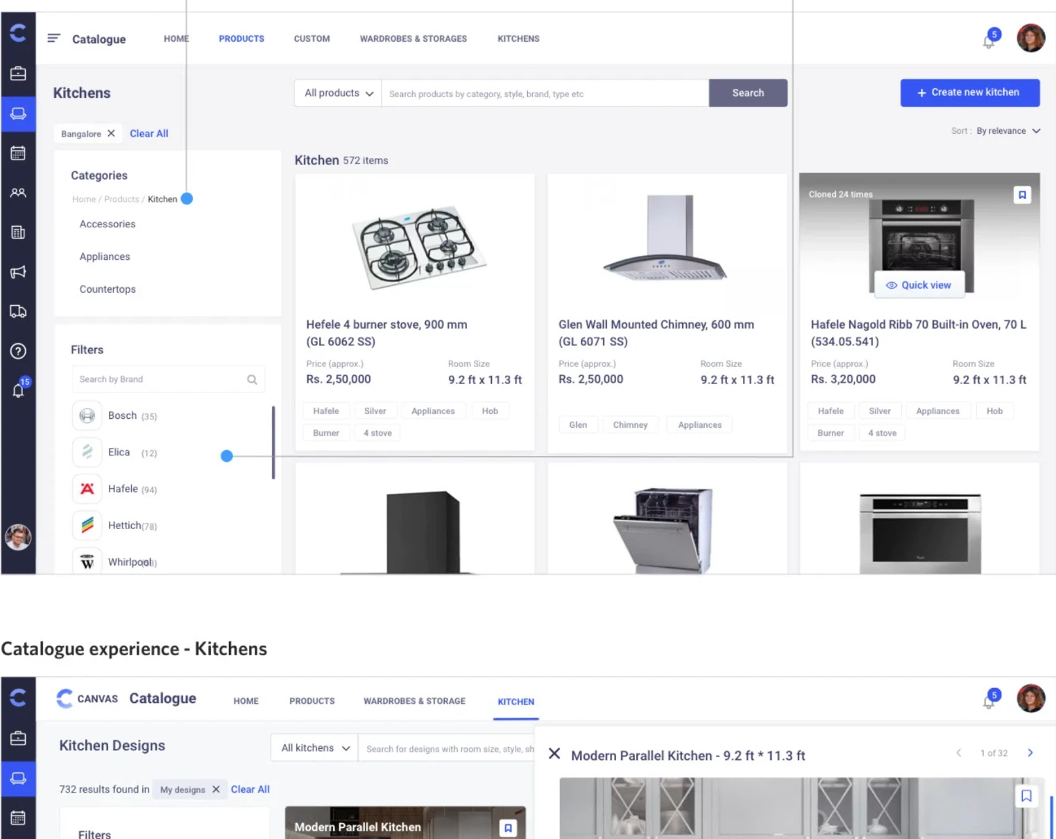1056x839 pixels.
Task: Open the people icon in the sidebar
Action: pyautogui.click(x=18, y=193)
